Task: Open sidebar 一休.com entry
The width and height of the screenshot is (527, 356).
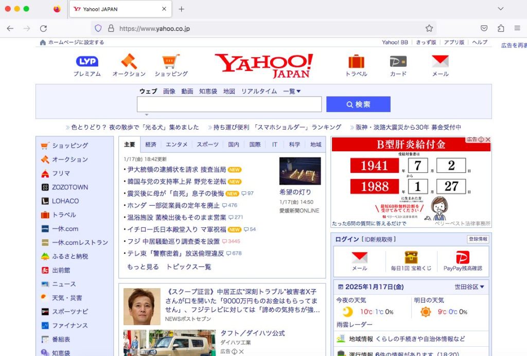Action: [60, 229]
